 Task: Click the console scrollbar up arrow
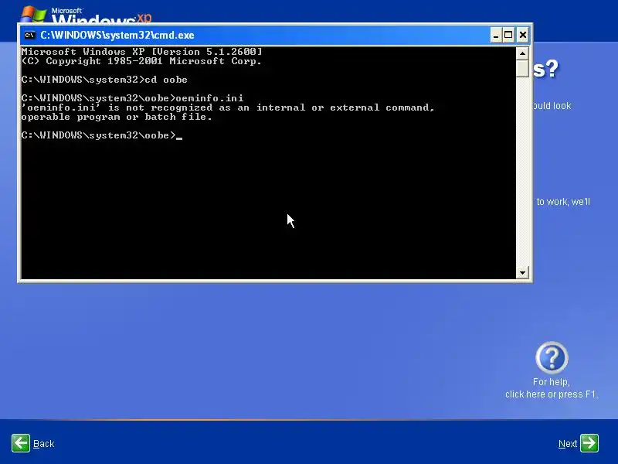click(522, 53)
